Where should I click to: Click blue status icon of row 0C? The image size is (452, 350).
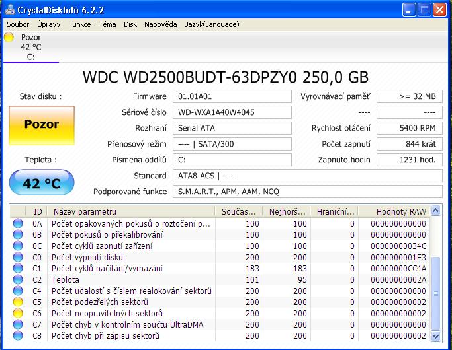[x=18, y=246]
